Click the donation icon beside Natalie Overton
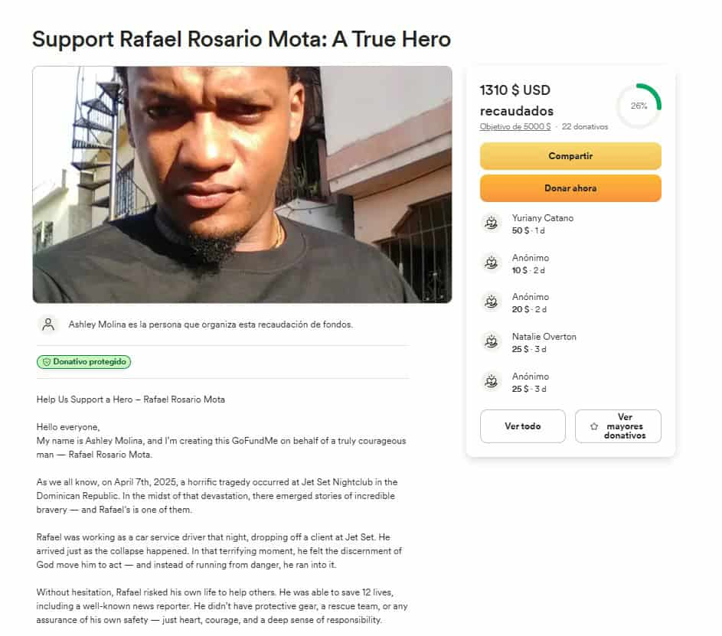The image size is (722, 636). click(491, 342)
